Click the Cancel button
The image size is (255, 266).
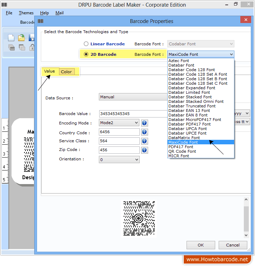point(233,245)
